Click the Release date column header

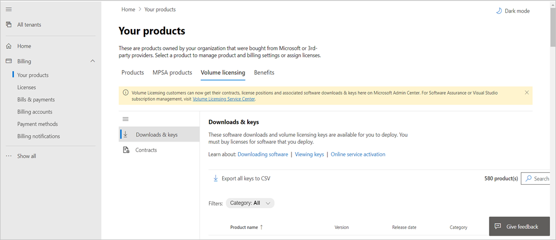click(404, 227)
